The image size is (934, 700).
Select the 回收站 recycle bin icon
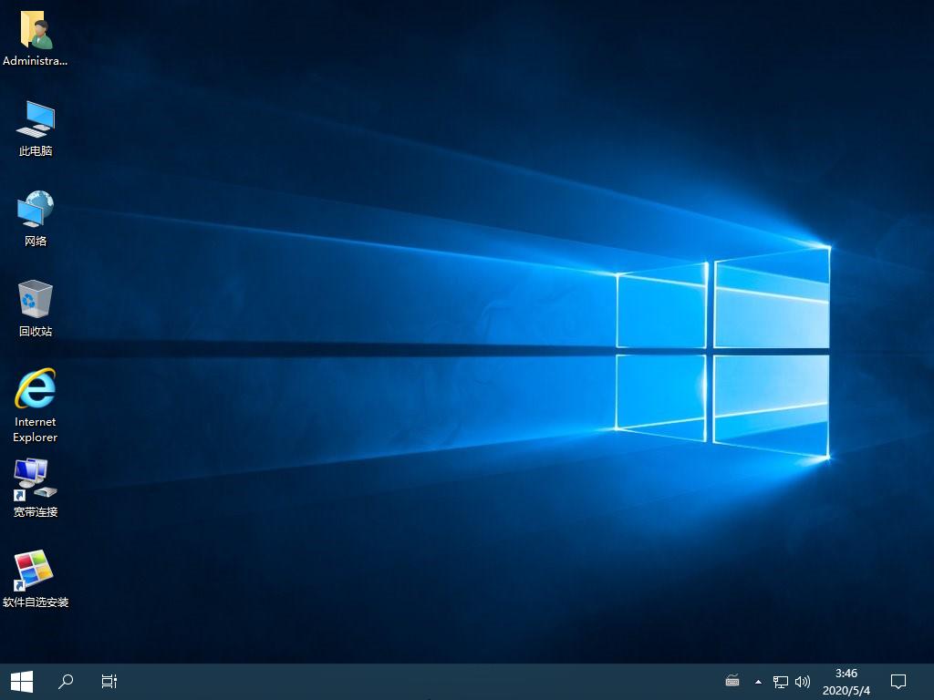[36, 308]
